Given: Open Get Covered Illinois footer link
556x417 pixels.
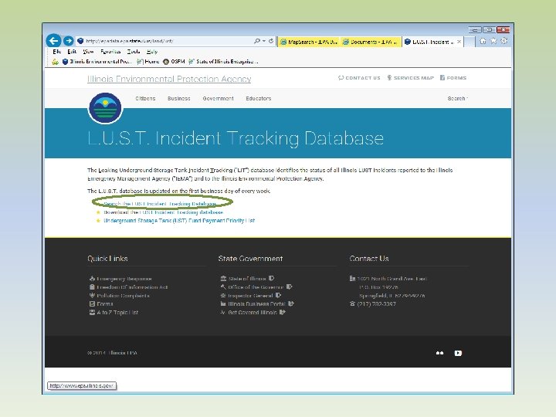Looking at the screenshot, I should [253, 313].
